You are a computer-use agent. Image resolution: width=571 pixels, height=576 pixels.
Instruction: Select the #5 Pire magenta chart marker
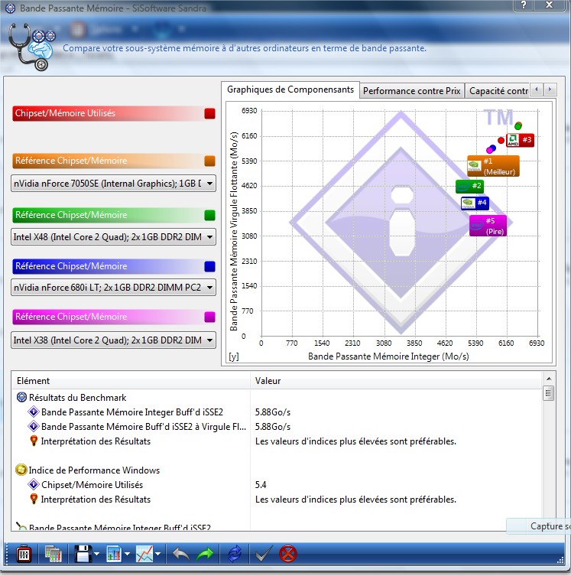tap(488, 226)
